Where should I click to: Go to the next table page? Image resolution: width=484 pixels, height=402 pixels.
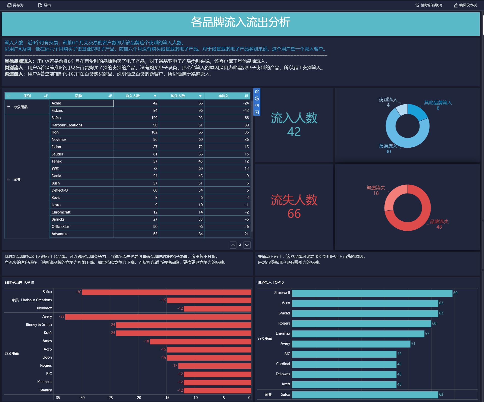click(247, 245)
